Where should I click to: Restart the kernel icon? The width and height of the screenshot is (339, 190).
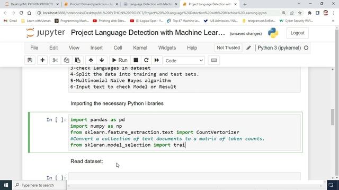pos(146,60)
